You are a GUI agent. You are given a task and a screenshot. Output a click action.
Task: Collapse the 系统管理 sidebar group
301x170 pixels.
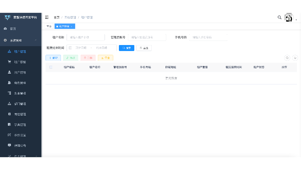(21, 41)
